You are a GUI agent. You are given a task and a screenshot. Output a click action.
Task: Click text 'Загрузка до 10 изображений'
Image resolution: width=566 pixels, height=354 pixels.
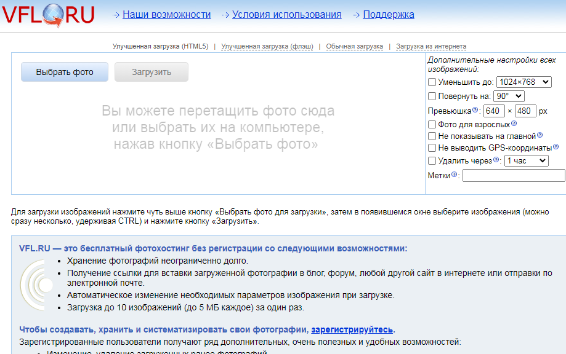click(124, 307)
